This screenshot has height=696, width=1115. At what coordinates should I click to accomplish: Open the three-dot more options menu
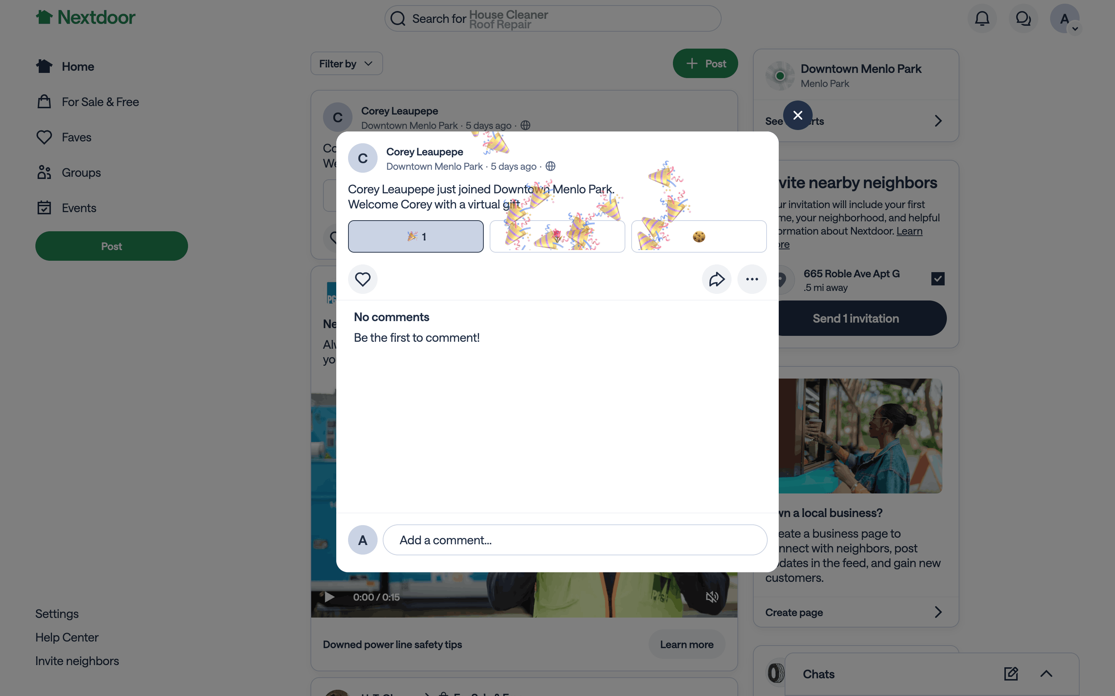pos(752,279)
